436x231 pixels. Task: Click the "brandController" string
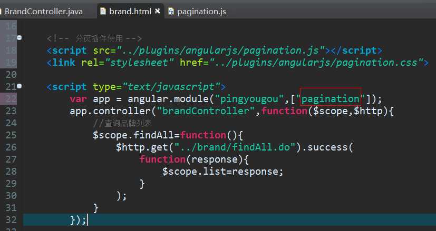pyautogui.click(x=206, y=111)
